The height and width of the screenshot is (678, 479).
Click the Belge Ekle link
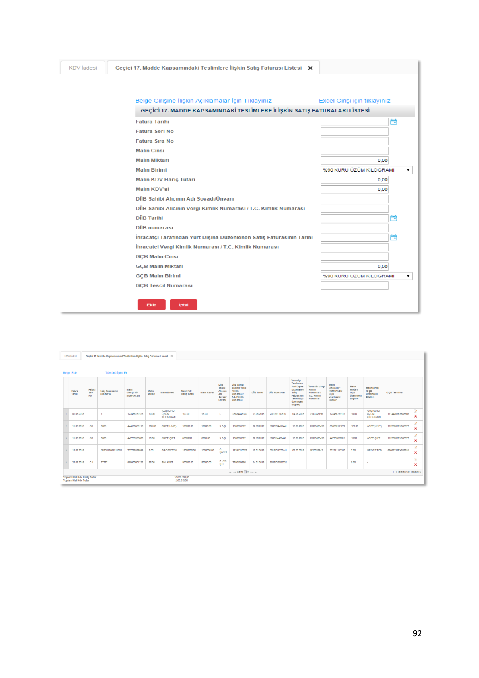(70, 373)
